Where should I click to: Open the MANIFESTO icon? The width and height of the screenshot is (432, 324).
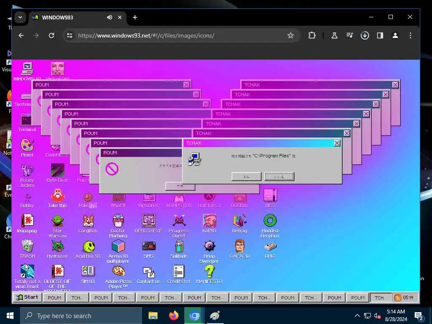(209, 274)
